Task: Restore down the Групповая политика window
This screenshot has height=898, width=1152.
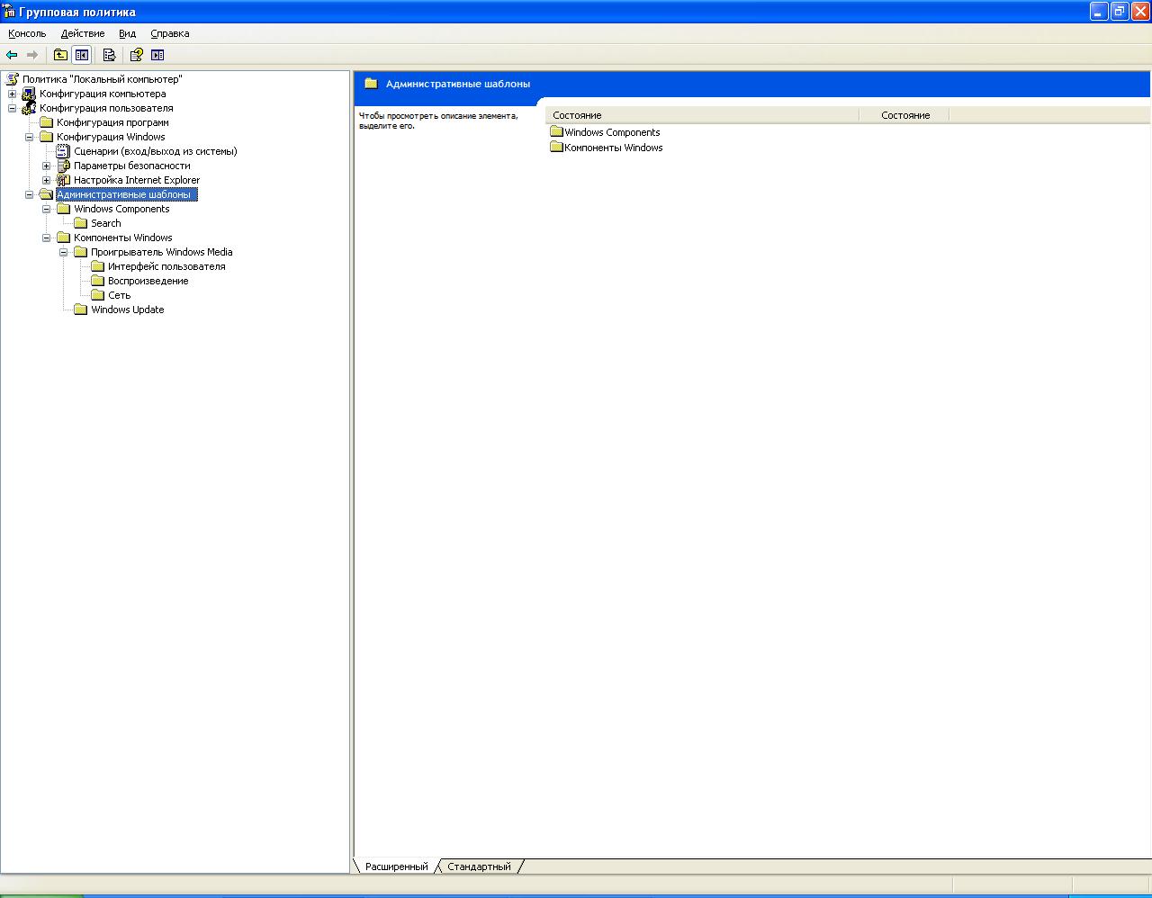Action: pyautogui.click(x=1120, y=12)
